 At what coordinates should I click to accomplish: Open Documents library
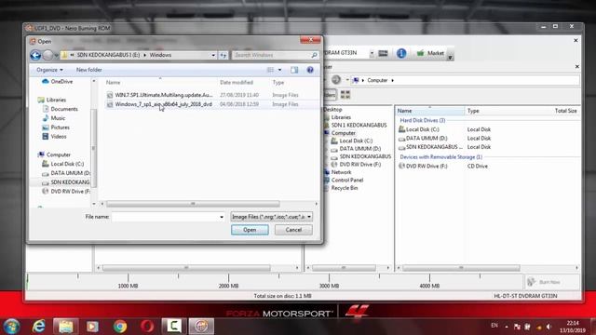(x=60, y=109)
